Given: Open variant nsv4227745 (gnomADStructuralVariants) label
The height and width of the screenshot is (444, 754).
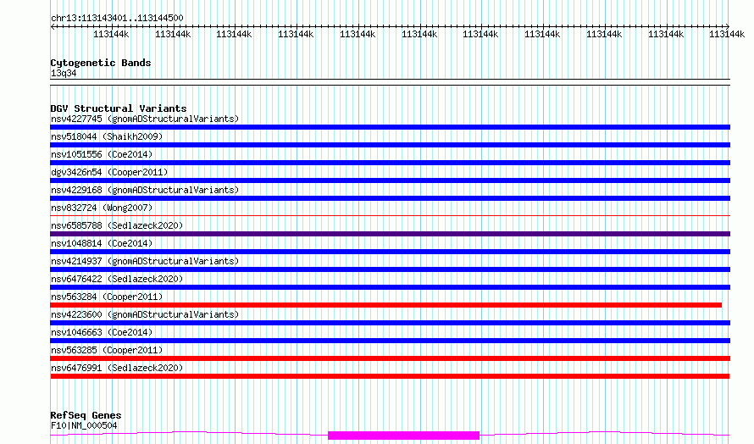Looking at the screenshot, I should (145, 119).
